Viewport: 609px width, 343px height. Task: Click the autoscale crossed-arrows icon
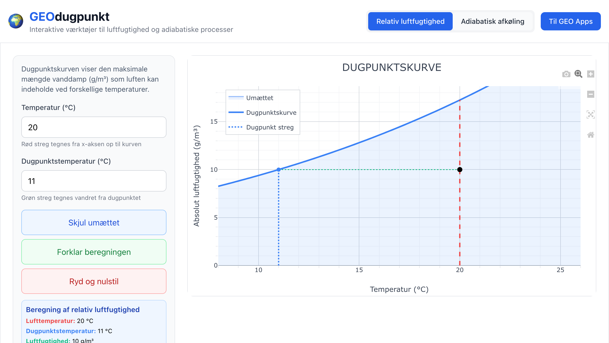pyautogui.click(x=590, y=115)
